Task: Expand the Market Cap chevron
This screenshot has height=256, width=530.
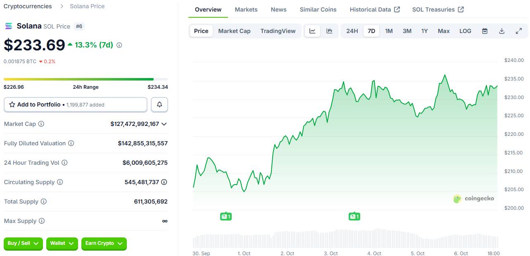Action: 164,124
